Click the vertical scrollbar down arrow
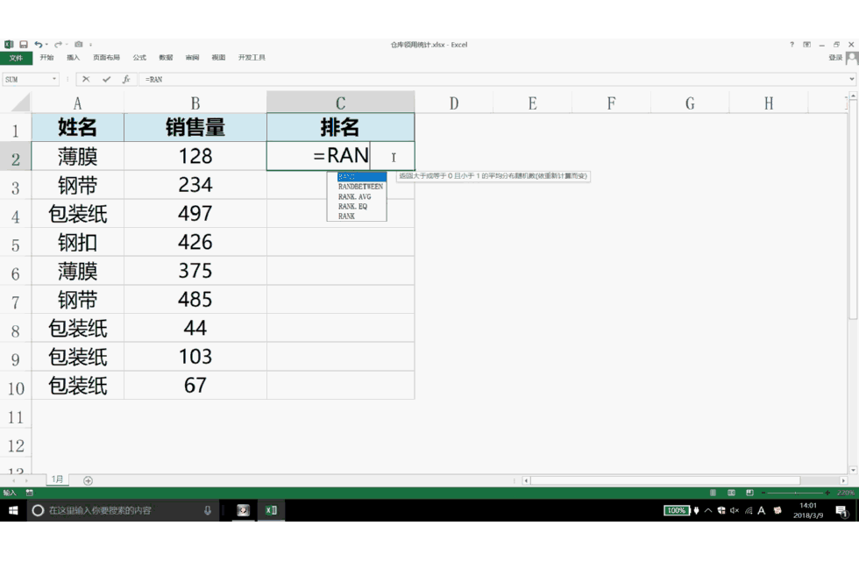 853,470
